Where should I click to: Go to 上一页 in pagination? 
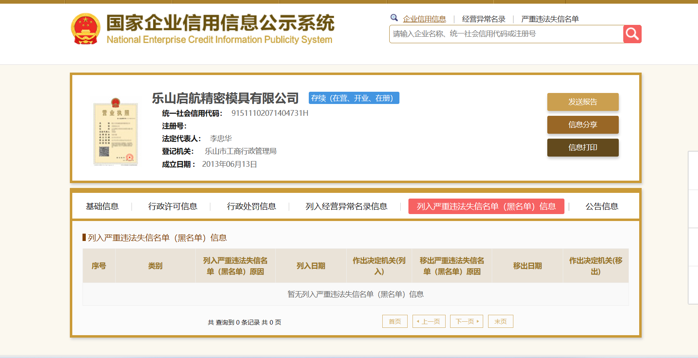pyautogui.click(x=429, y=321)
